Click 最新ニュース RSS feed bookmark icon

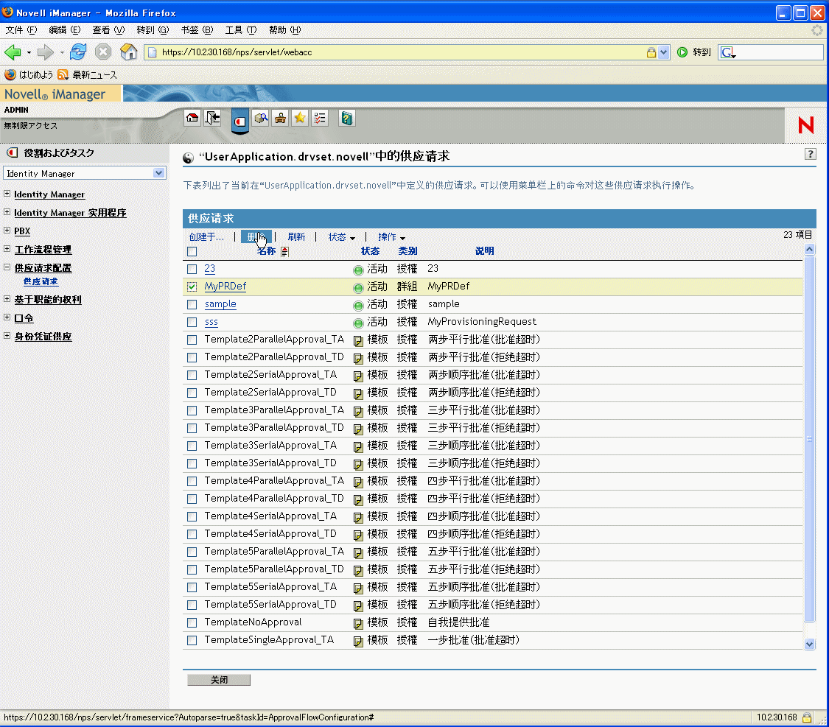(x=63, y=74)
